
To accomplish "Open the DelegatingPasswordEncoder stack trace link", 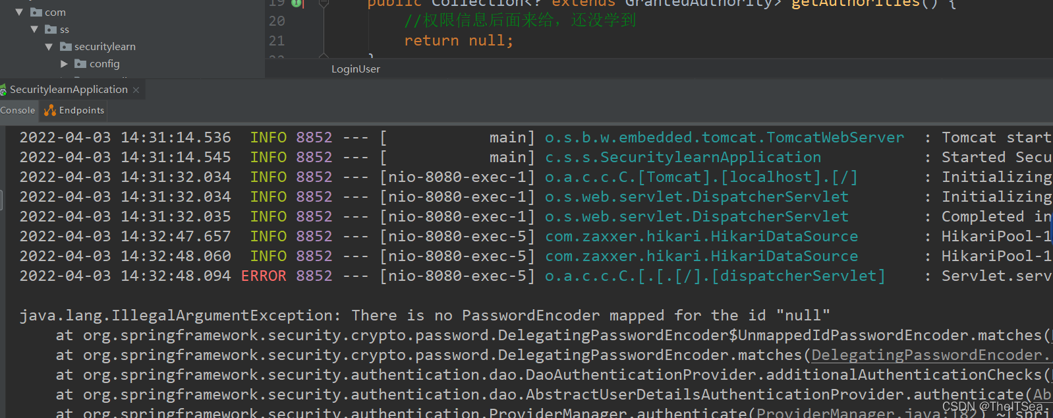I will 932,355.
